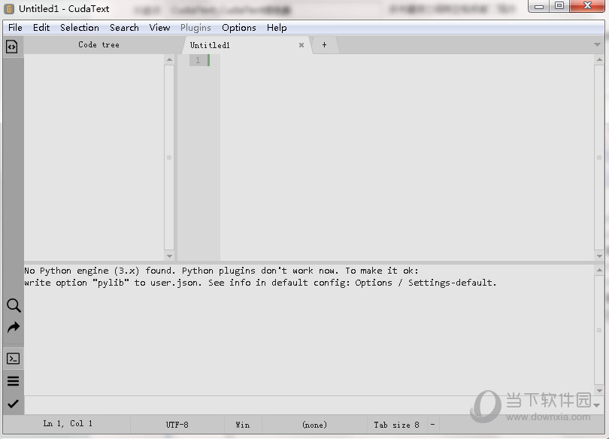Click the console scrollbar down arrow
This screenshot has width=609, height=439.
pyautogui.click(x=599, y=390)
